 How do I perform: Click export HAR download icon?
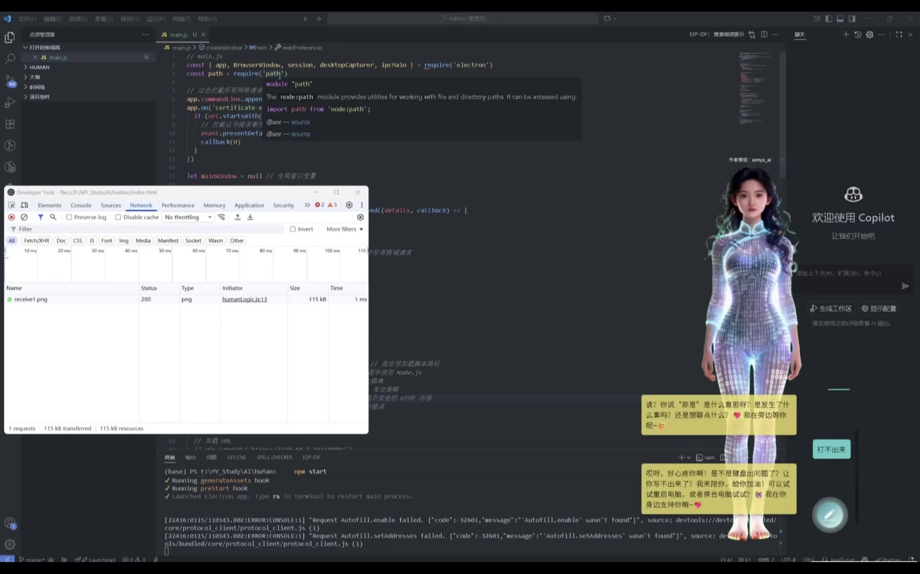(250, 217)
